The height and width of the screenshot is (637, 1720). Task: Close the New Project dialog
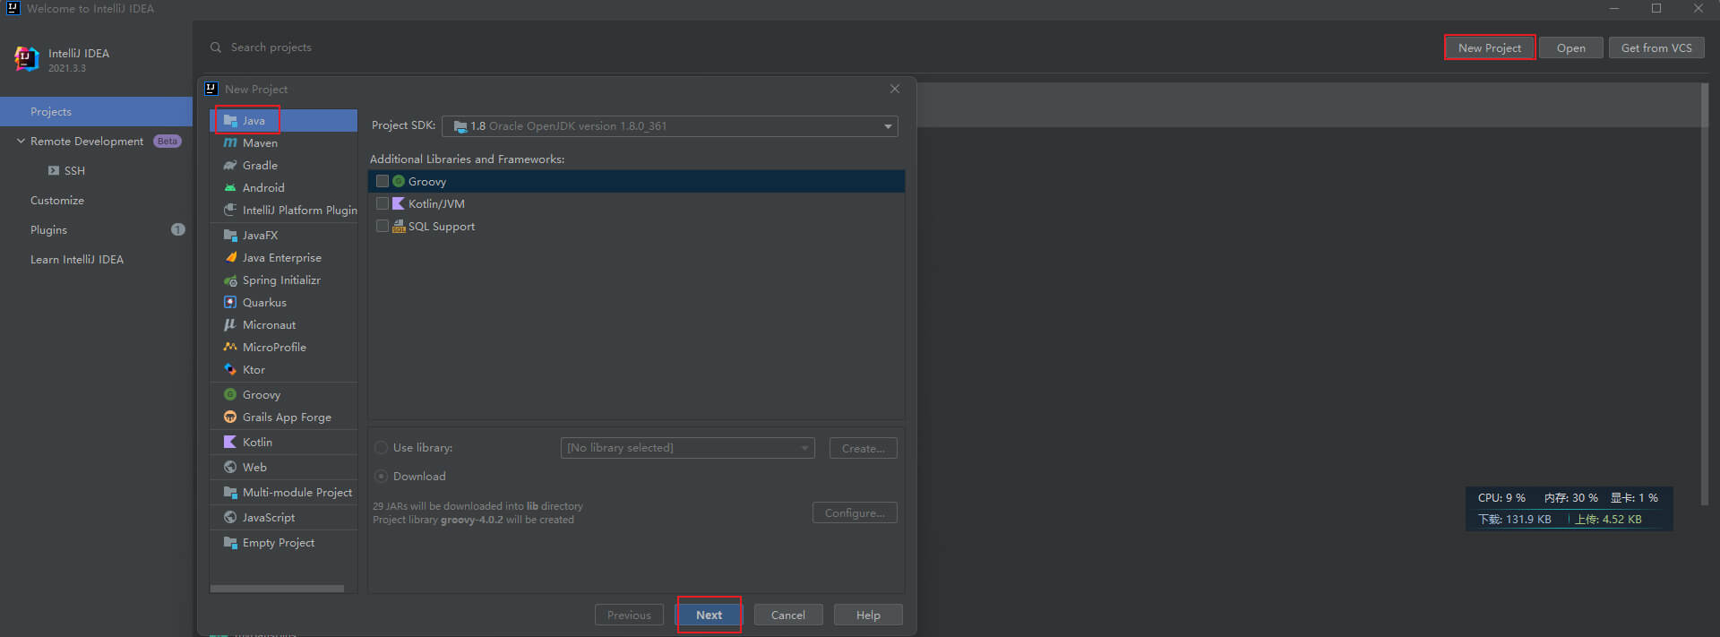tap(895, 89)
